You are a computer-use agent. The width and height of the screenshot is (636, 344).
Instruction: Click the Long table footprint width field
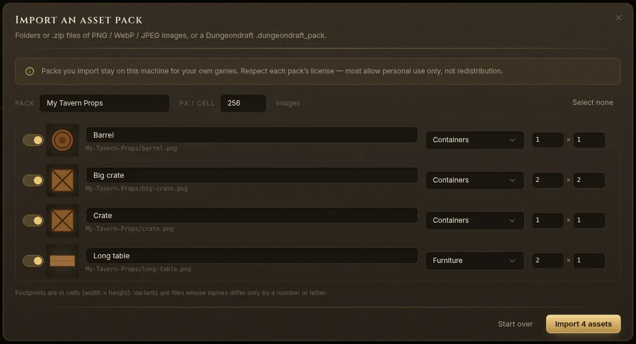[x=547, y=261]
